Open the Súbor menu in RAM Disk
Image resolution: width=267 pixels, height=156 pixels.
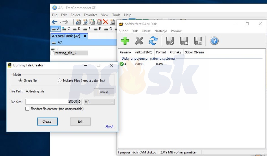[123, 31]
